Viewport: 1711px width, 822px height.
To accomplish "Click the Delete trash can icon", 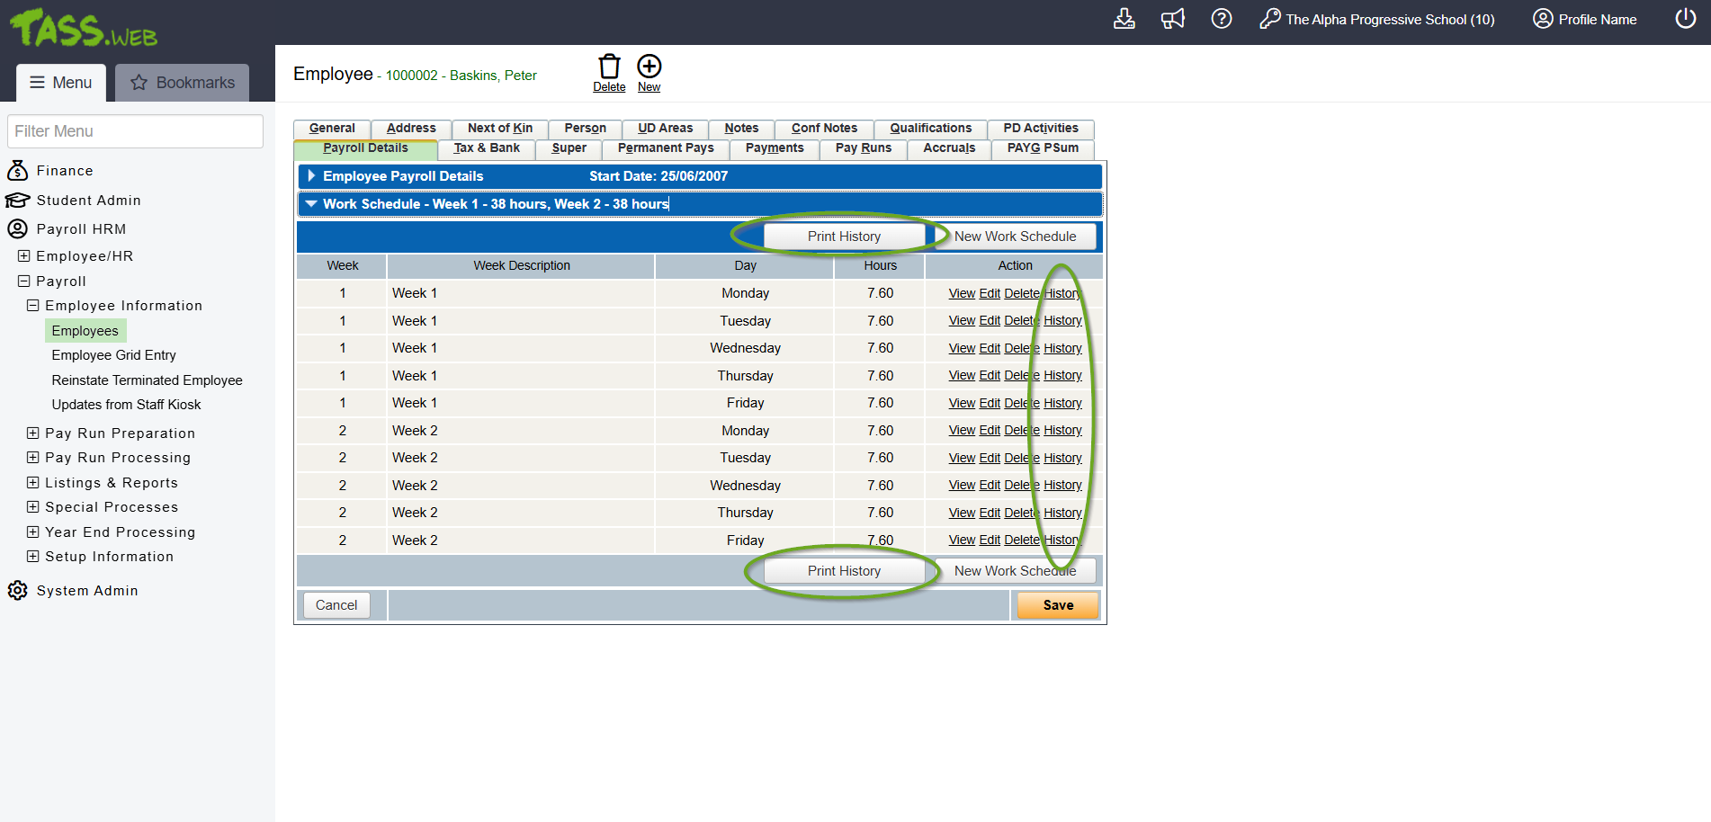I will (x=609, y=67).
